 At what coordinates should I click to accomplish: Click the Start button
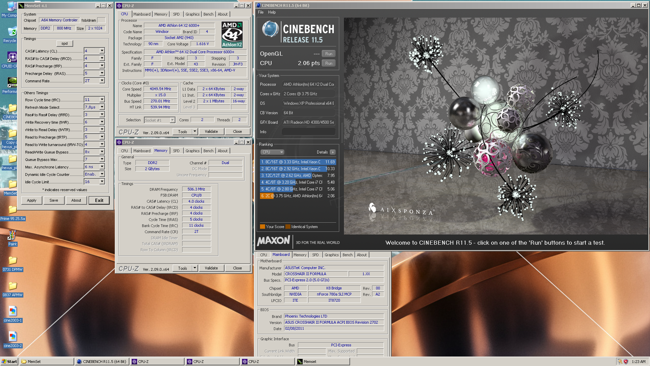click(9, 362)
